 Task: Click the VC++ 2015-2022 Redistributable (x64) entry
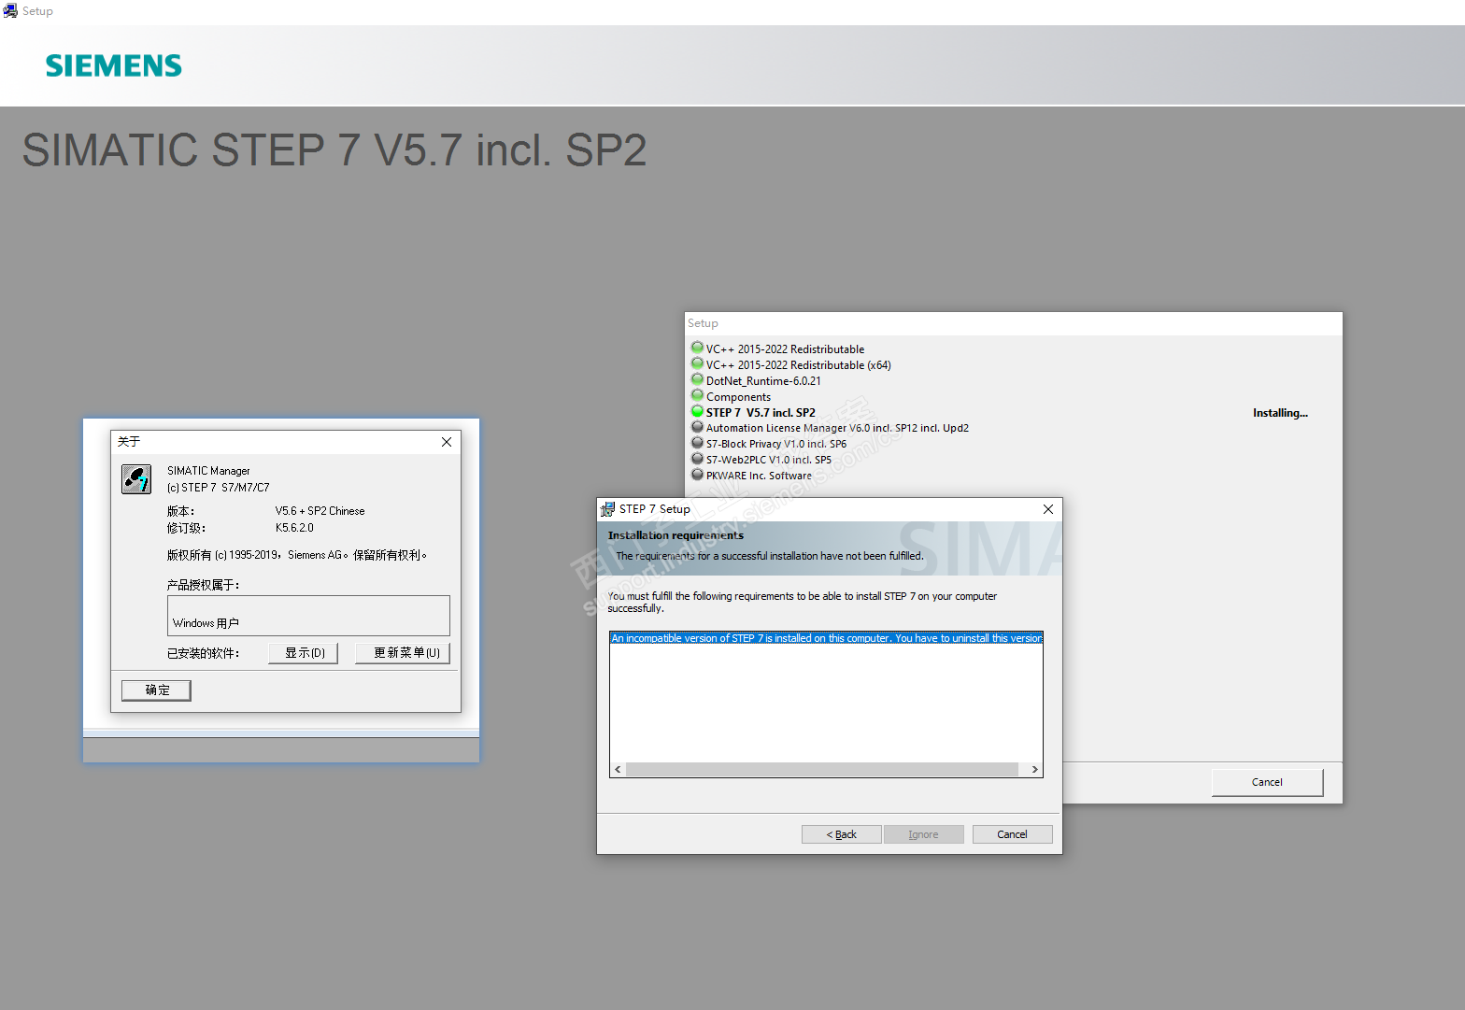[x=799, y=365]
